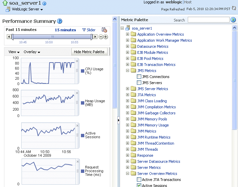Click the Host link in header
Viewport: 238px width, 187px height.
[x=188, y=2]
